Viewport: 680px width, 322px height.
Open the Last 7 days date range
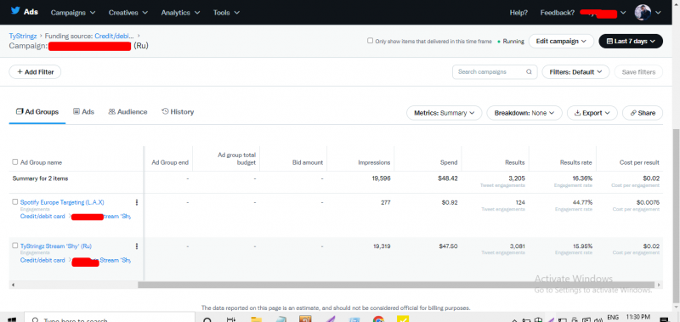[631, 41]
